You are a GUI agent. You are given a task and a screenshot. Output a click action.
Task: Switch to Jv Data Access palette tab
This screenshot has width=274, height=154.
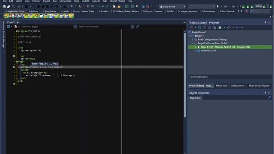(208, 11)
